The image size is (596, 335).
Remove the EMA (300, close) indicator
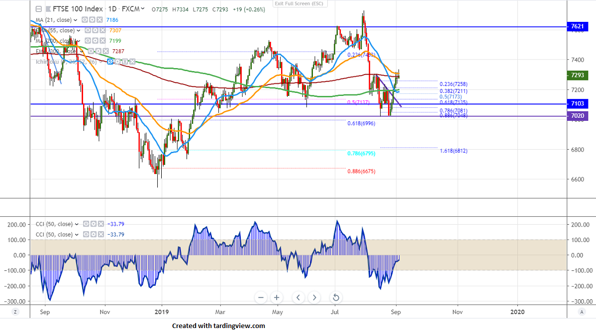tap(105, 51)
